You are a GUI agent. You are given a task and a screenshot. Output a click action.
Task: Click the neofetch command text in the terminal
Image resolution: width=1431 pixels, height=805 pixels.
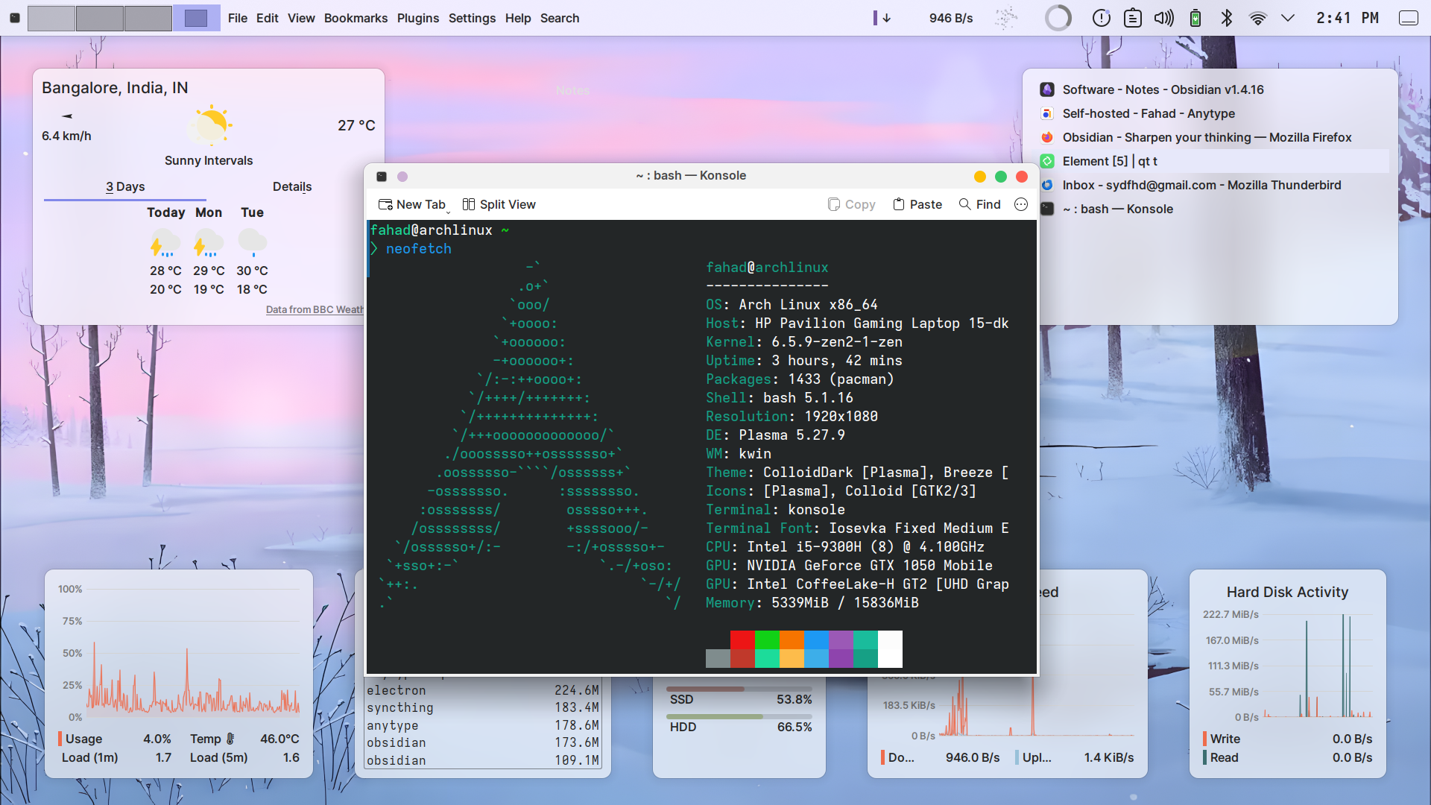[x=418, y=249]
